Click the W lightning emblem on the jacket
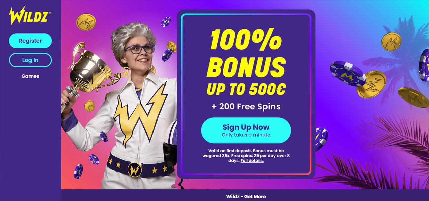 pos(141,116)
